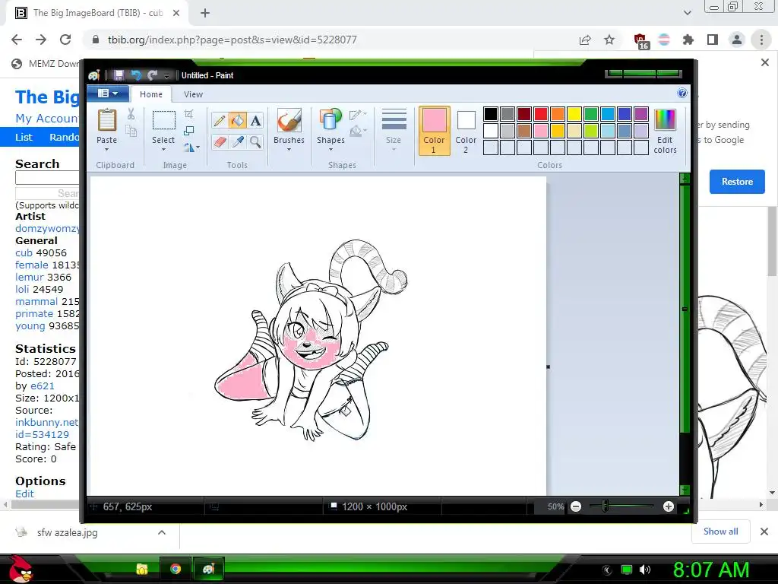This screenshot has height=584, width=778.
Task: Click the blue Restore button
Action: click(x=737, y=182)
